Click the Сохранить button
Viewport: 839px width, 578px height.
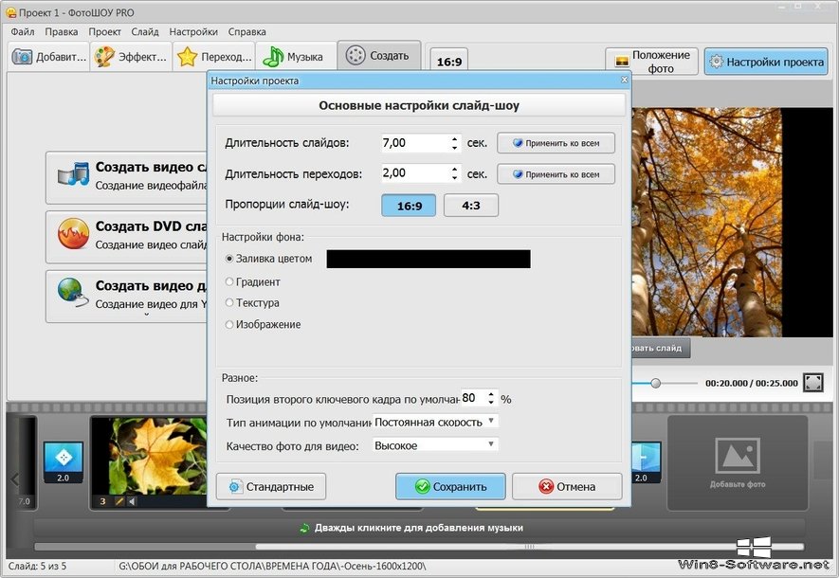click(450, 487)
